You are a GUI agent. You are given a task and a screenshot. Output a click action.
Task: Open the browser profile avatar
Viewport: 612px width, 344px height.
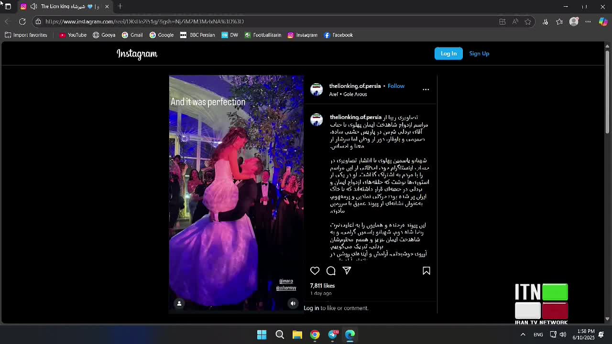point(574,21)
